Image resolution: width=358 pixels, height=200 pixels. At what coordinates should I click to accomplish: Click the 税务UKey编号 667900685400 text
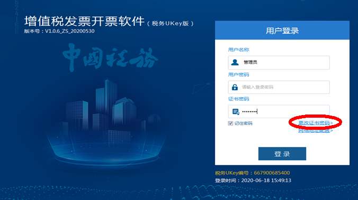[x=252, y=173]
